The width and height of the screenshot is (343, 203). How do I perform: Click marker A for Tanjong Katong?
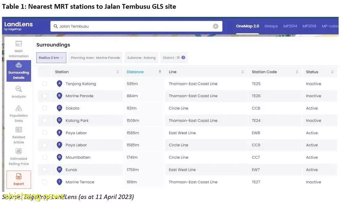(59, 84)
